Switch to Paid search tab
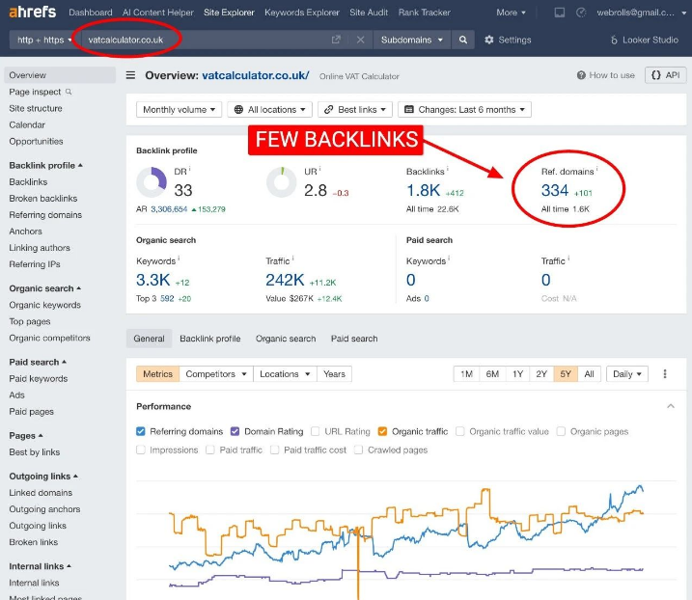 pyautogui.click(x=354, y=339)
